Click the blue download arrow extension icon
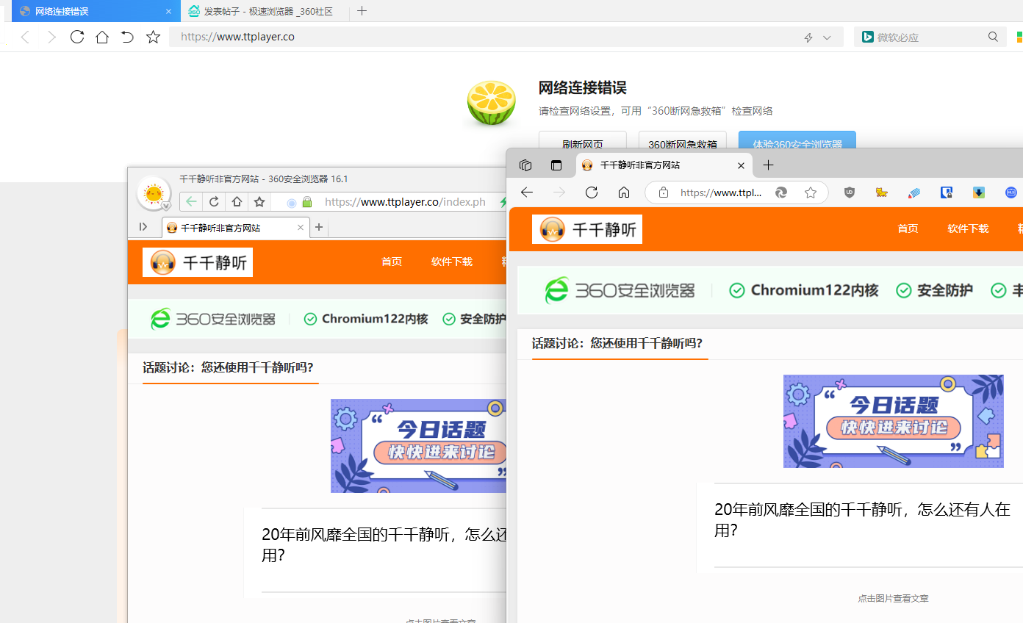Viewport: 1023px width, 623px height. [x=978, y=192]
